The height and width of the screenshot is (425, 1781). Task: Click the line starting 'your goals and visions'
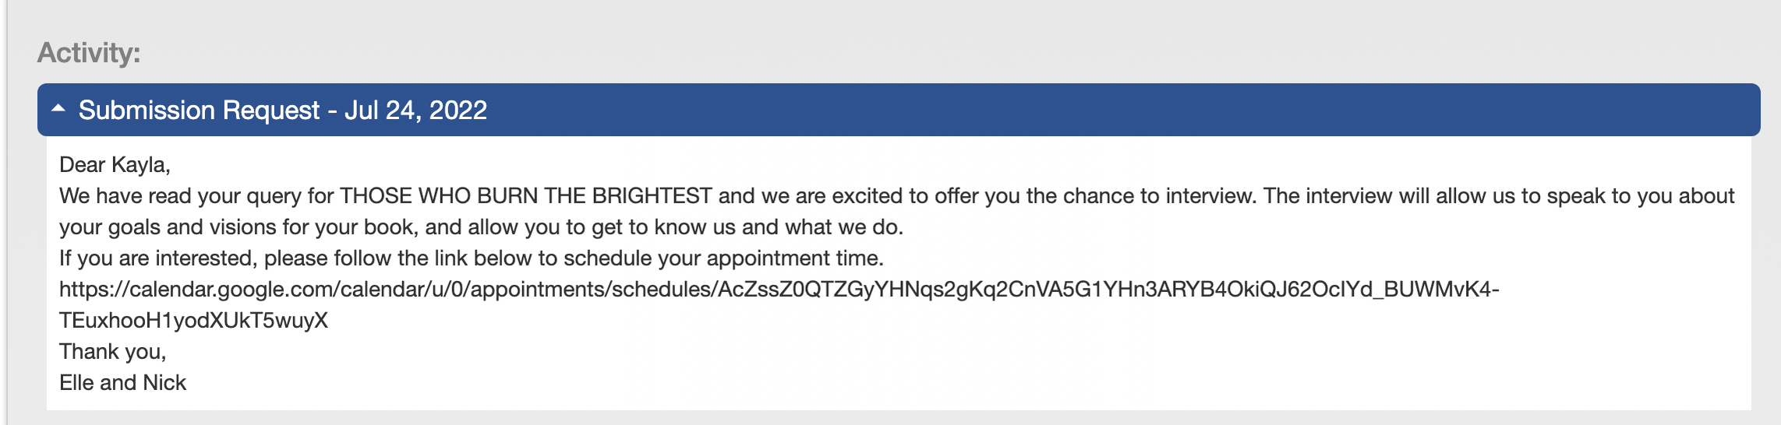481,227
